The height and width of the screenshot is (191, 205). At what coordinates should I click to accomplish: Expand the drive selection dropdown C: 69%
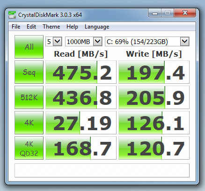coord(185,42)
